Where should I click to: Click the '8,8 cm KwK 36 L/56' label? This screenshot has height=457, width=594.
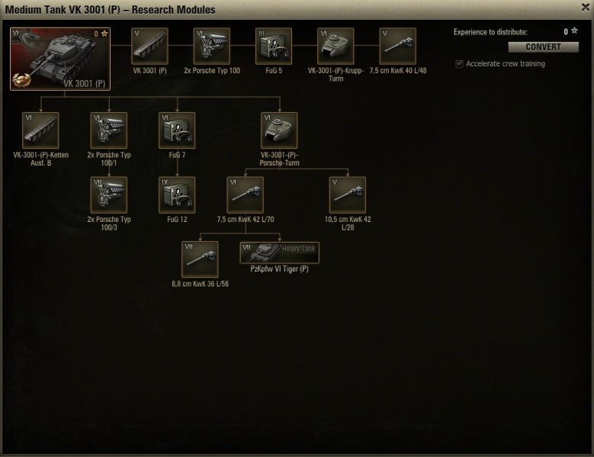200,285
